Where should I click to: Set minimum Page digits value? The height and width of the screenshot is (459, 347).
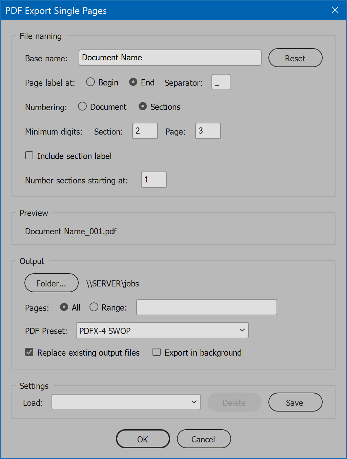pos(208,131)
